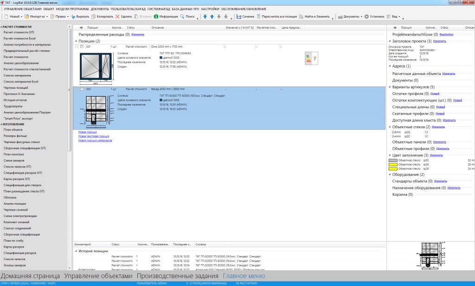Open the dropdown arrow next to Вид
This screenshot has height=286, width=475.
coord(399,17)
